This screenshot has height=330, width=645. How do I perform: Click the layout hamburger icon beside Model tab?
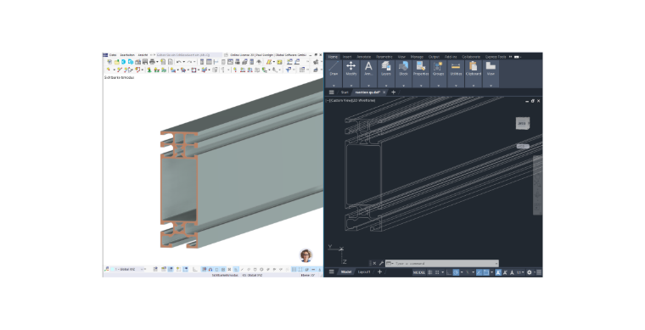332,272
